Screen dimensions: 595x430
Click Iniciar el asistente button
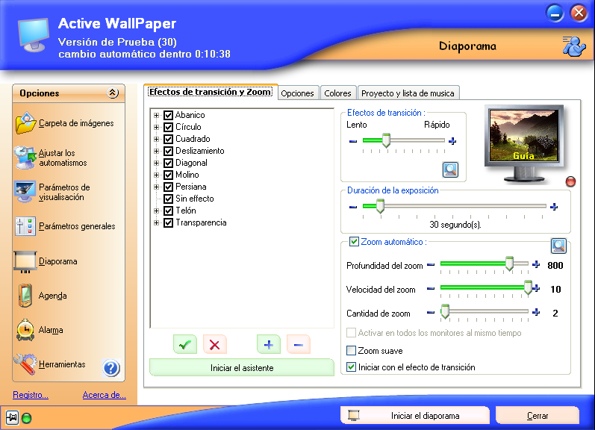(x=242, y=368)
